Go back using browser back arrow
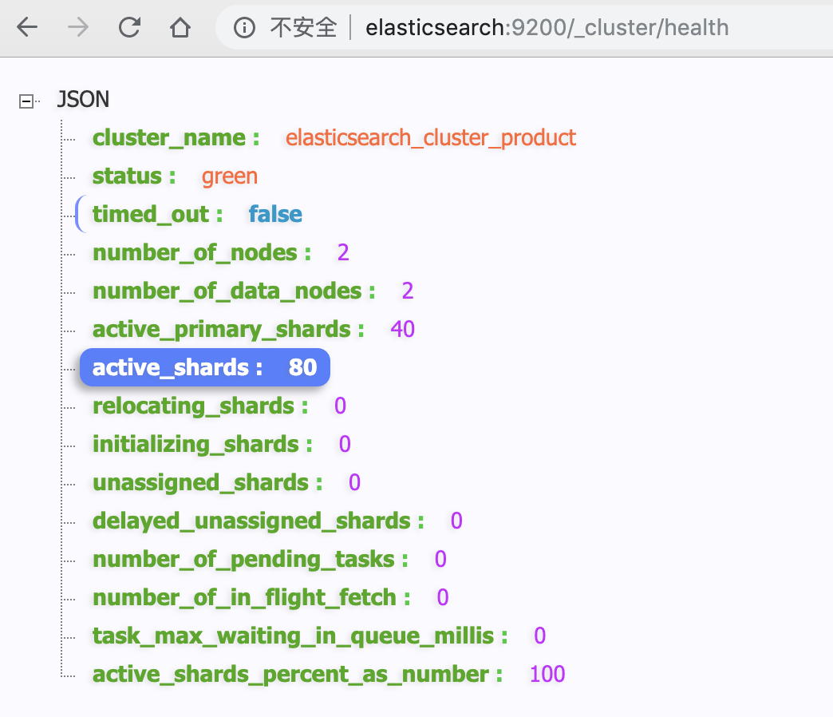Screen dimensions: 833x717 coord(27,27)
